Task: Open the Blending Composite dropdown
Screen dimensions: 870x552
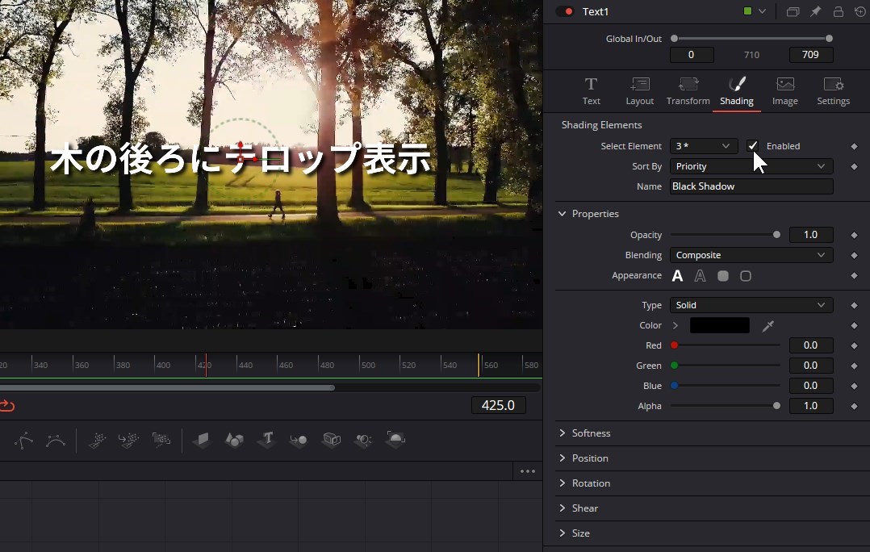Action: tap(751, 255)
